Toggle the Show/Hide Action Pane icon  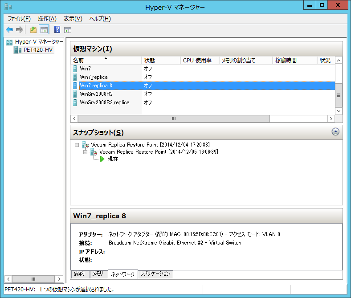[x=68, y=30]
